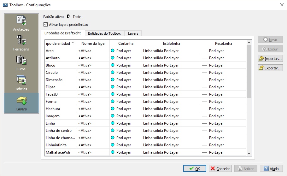Open help with Ajuda button
287x176 pixels.
(x=271, y=168)
